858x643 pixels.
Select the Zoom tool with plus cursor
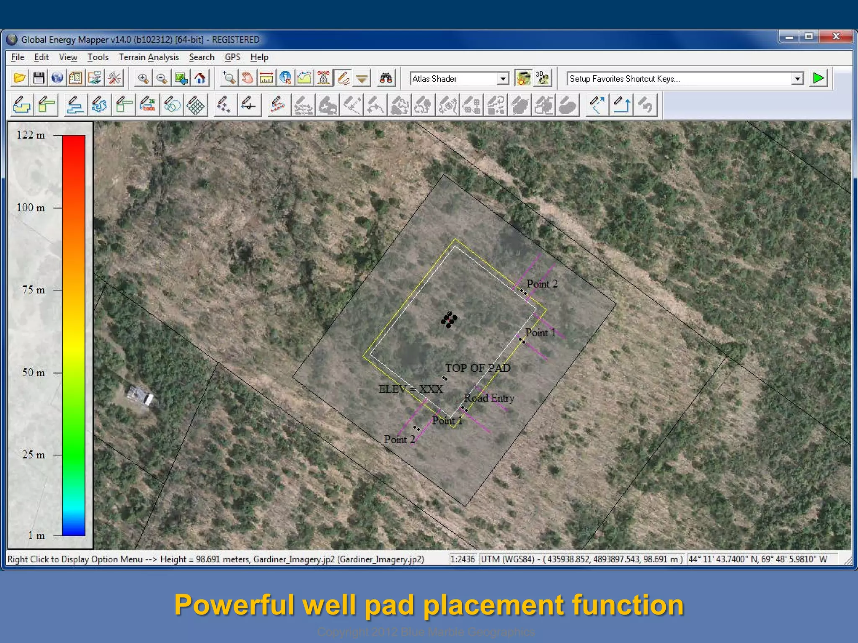pos(229,78)
